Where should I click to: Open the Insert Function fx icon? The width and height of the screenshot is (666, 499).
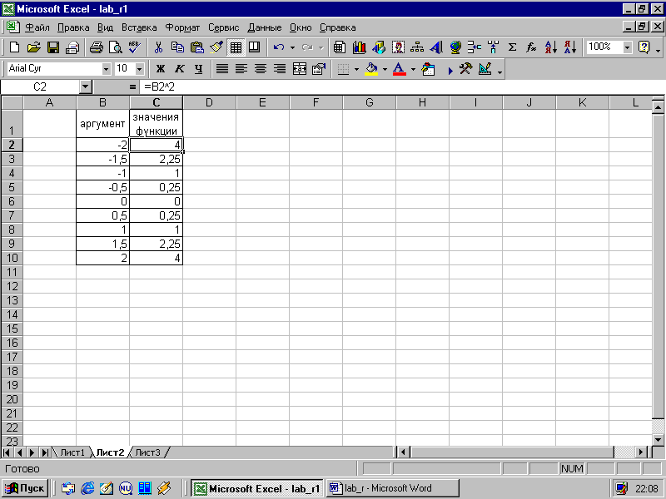pos(531,47)
